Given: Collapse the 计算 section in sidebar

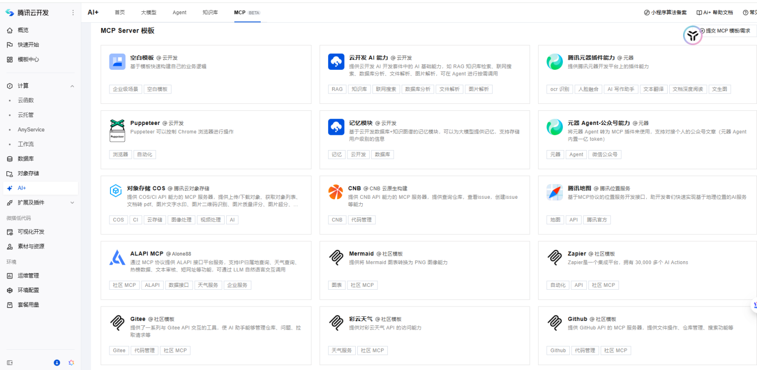Looking at the screenshot, I should (x=72, y=86).
